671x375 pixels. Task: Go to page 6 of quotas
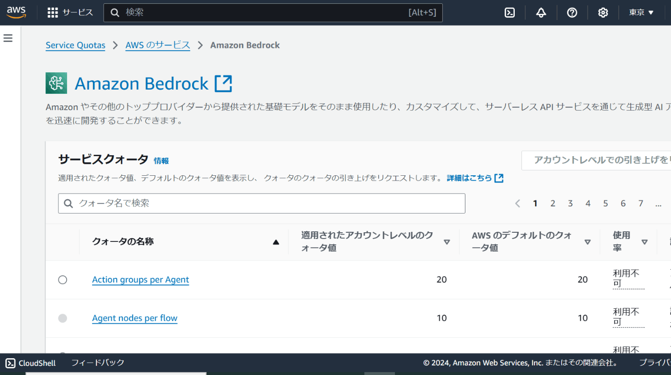tap(623, 204)
